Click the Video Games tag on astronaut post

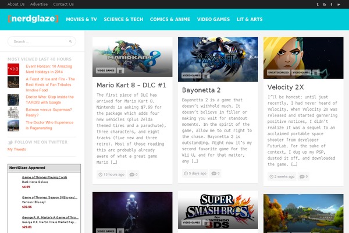pyautogui.click(x=106, y=231)
